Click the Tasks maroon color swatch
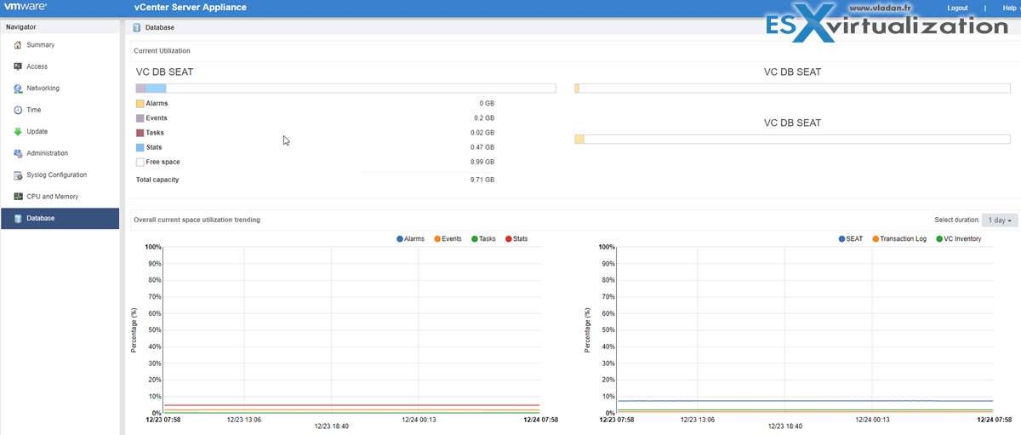This screenshot has width=1021, height=435. (140, 133)
